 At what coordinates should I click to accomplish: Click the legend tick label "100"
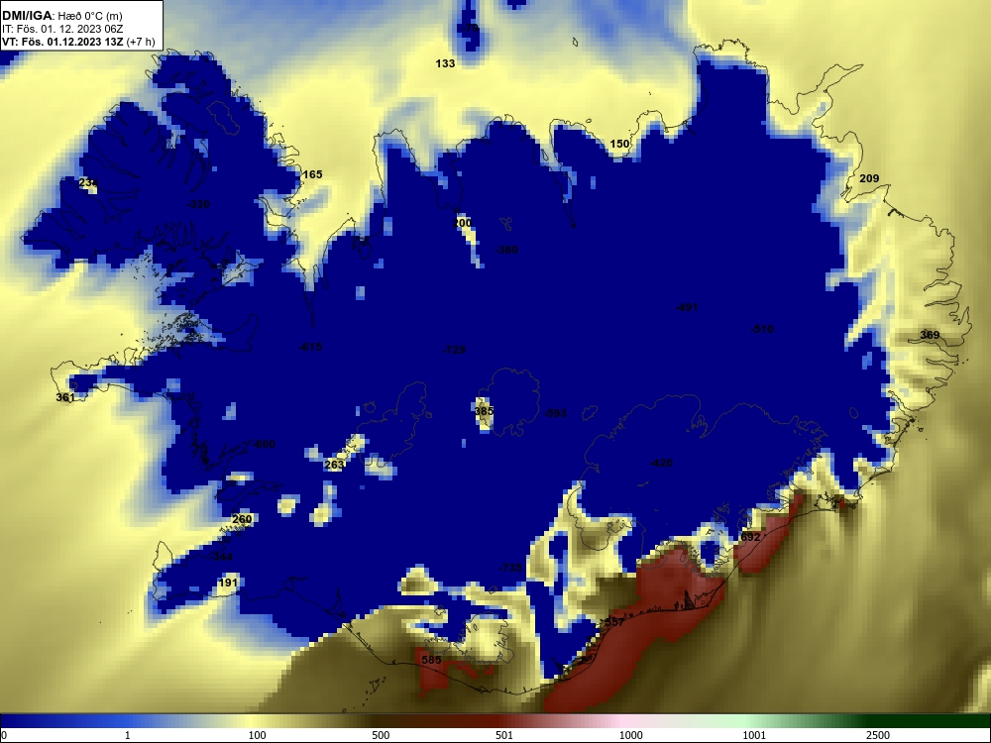point(258,735)
